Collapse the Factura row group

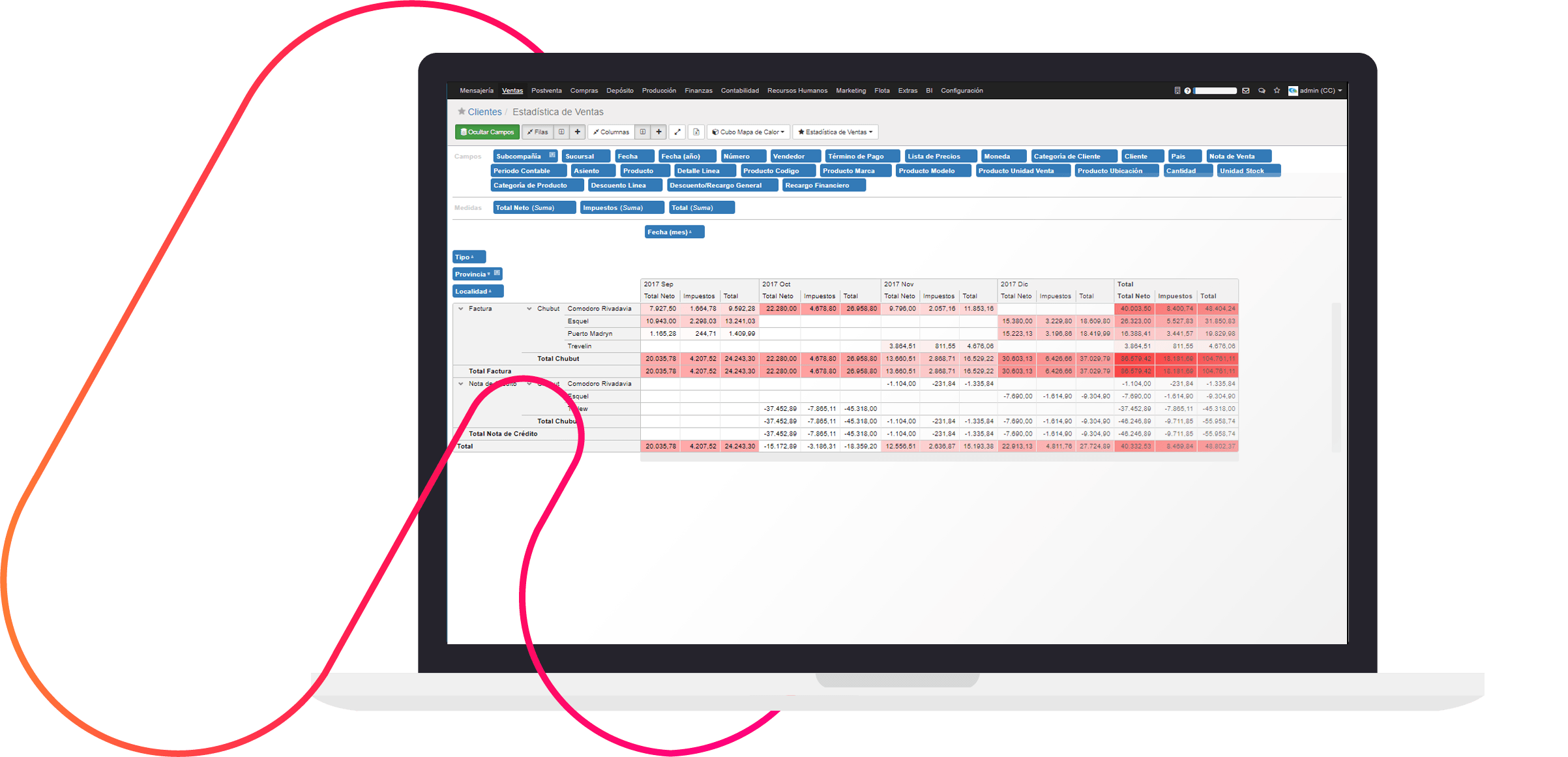coord(461,309)
